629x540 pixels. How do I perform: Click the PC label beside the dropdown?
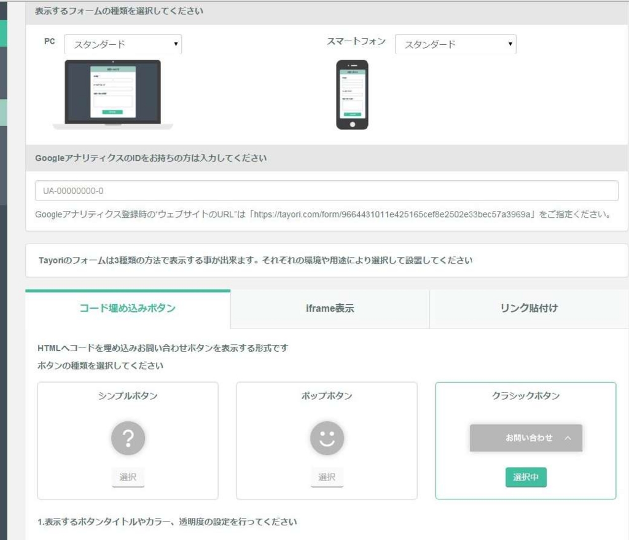coord(49,41)
